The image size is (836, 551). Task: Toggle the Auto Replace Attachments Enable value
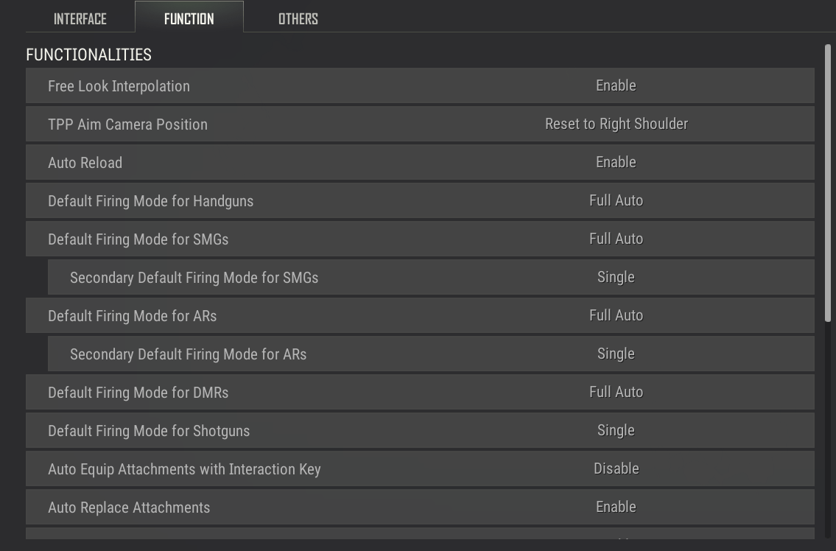[x=616, y=507]
